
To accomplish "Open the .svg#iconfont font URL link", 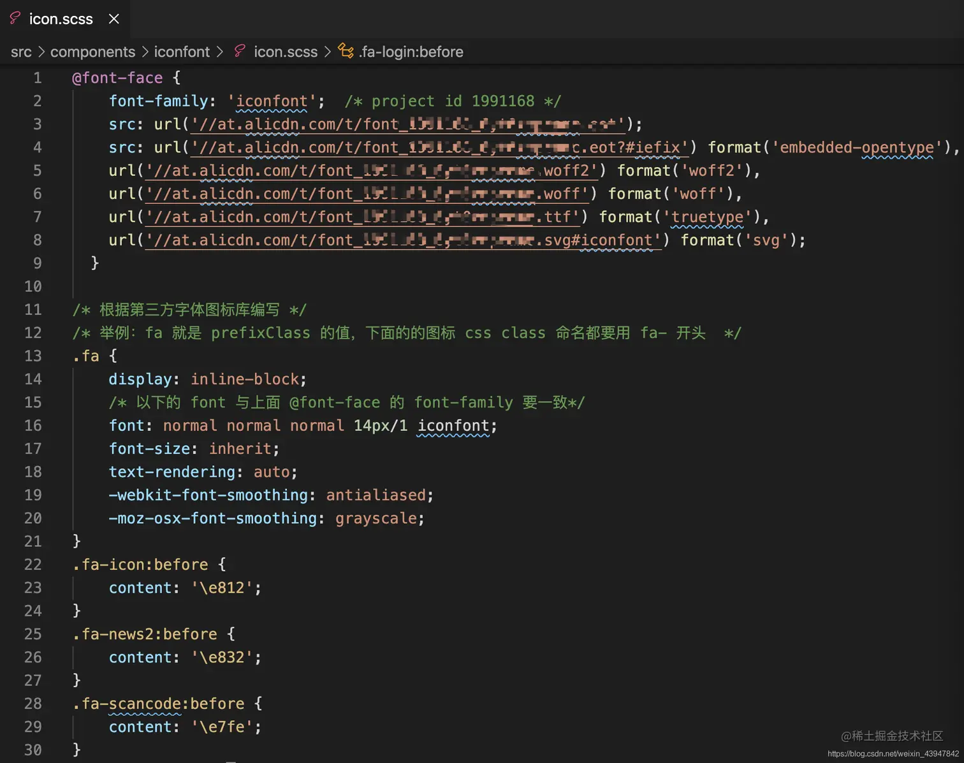I will click(x=404, y=240).
